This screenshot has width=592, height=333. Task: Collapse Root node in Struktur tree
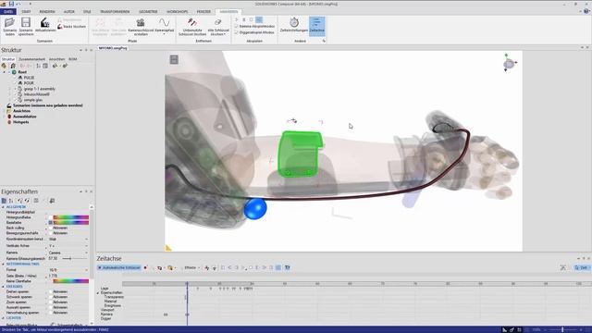pos(5,72)
